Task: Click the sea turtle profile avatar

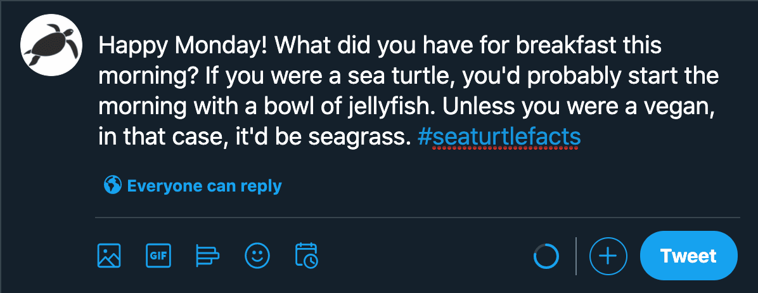Action: click(51, 44)
